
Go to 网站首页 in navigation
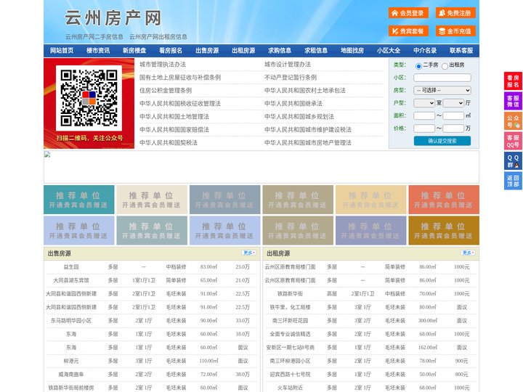[x=62, y=50]
